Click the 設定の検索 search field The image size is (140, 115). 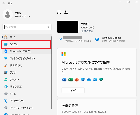[x=27, y=27]
